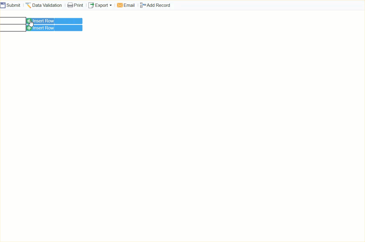The width and height of the screenshot is (365, 242).
Task: Click the Submit save icon
Action: point(3,5)
